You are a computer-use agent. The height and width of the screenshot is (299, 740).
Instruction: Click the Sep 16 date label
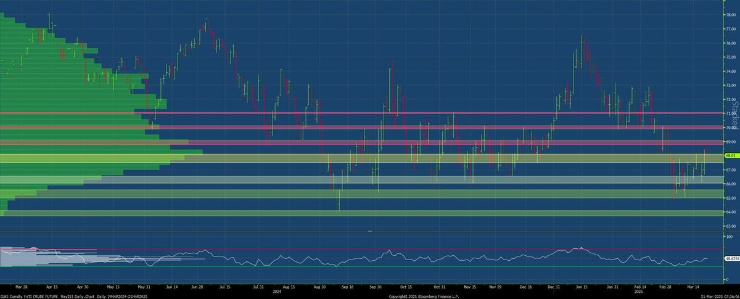tap(347, 287)
